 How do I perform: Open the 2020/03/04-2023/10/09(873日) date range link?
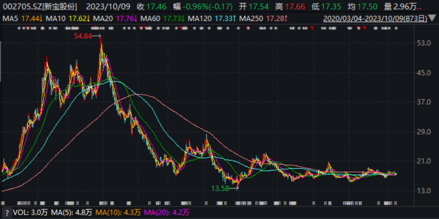click(x=375, y=19)
